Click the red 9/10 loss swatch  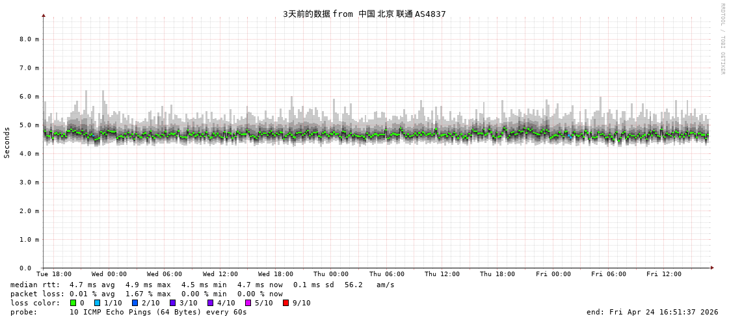(285, 303)
